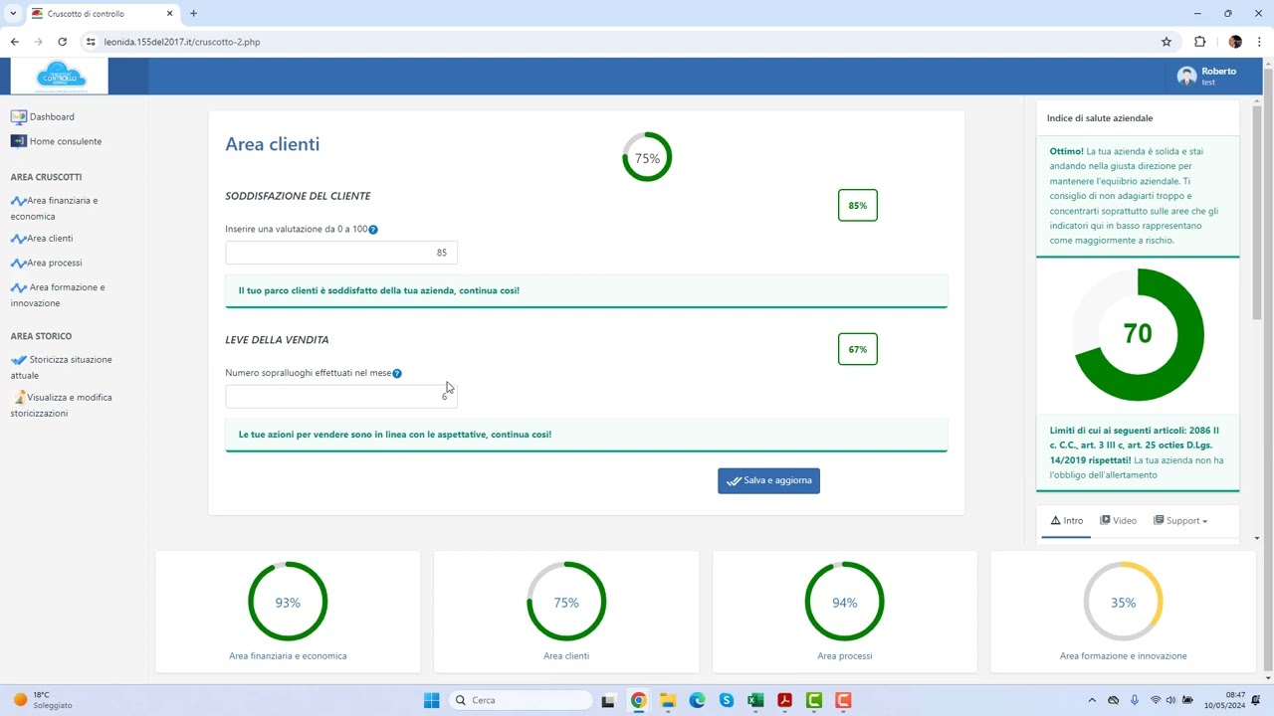The width and height of the screenshot is (1274, 716).
Task: Click the numero sopralluoghi input field
Action: pyautogui.click(x=340, y=397)
